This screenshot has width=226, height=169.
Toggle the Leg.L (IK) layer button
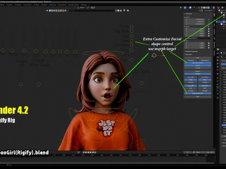pos(191,86)
